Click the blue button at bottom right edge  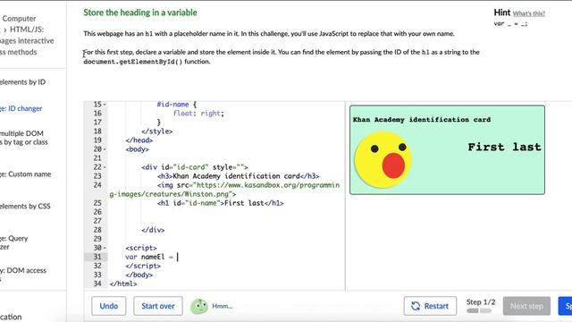(565, 306)
